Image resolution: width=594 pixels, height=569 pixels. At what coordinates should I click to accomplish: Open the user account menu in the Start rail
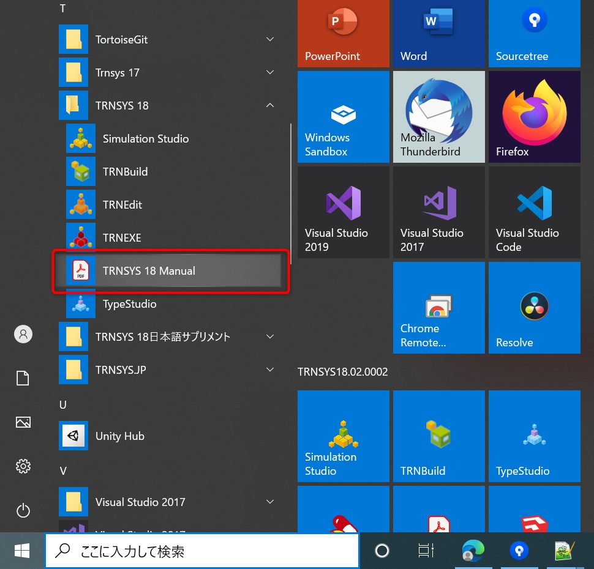(23, 334)
